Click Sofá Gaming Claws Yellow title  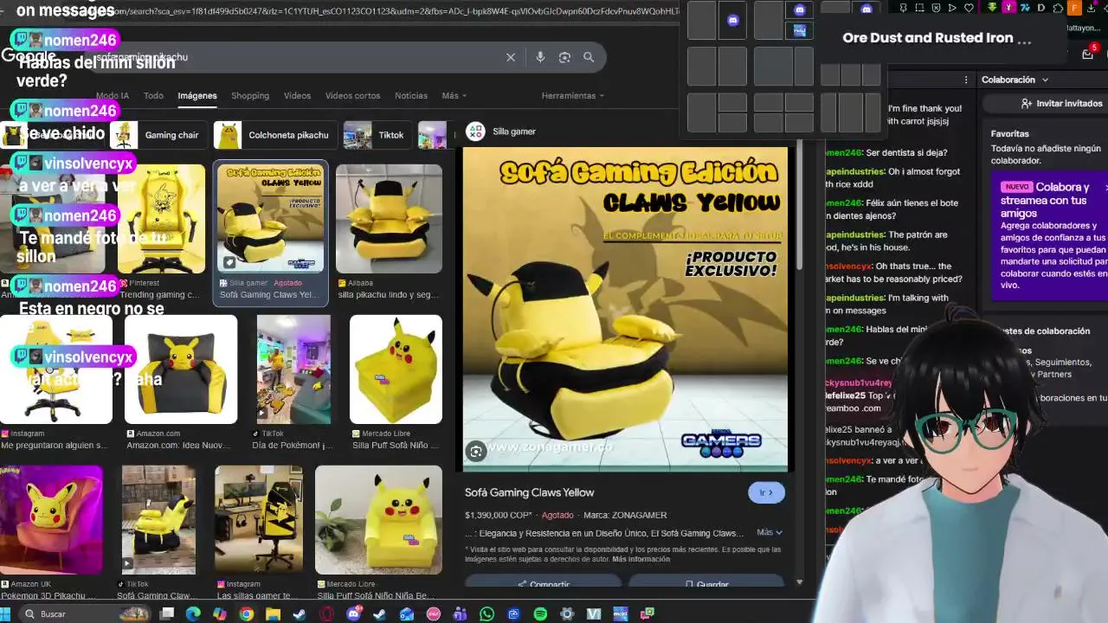click(x=530, y=492)
